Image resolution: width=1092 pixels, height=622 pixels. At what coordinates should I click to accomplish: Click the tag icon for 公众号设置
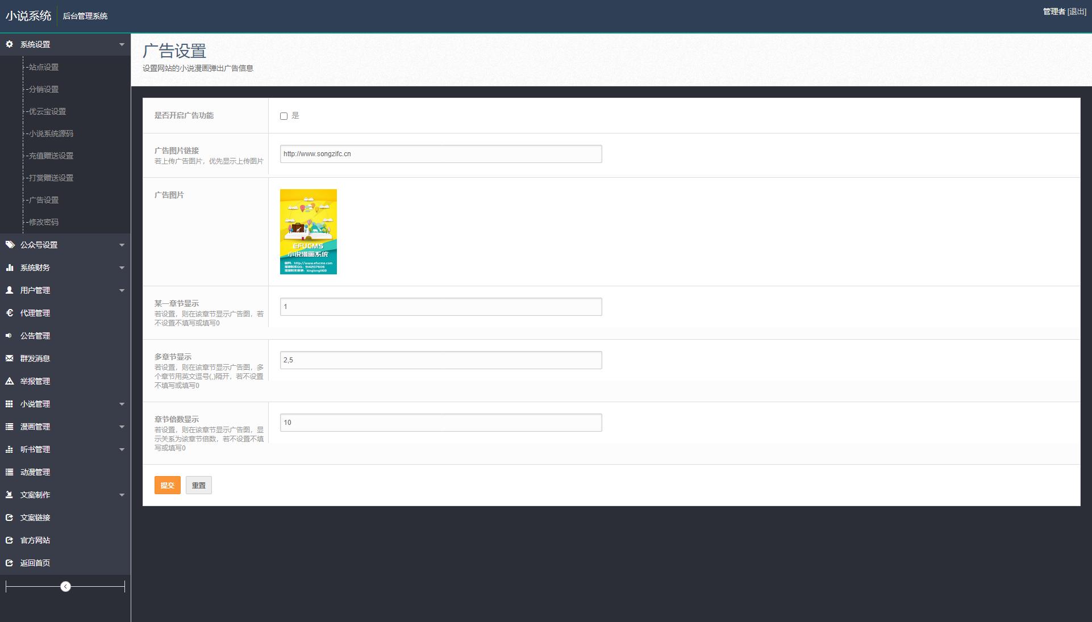point(10,245)
